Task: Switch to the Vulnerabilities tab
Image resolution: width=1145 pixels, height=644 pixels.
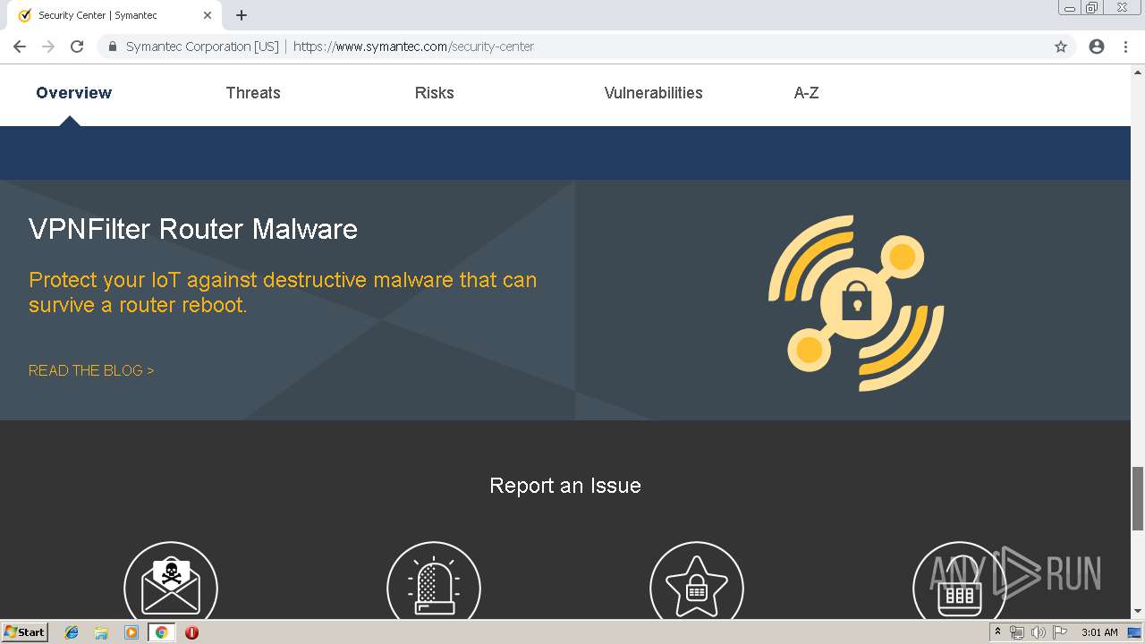Action: (654, 93)
